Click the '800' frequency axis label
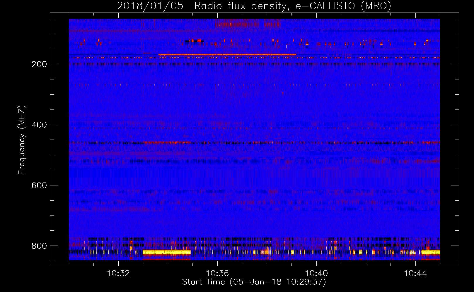 (x=39, y=246)
